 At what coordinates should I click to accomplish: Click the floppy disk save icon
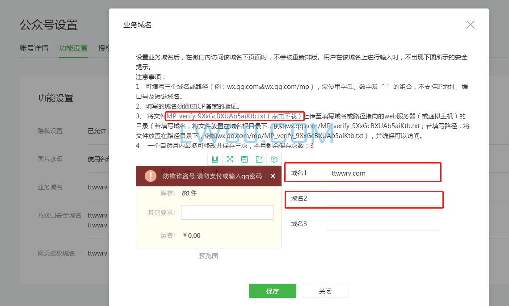click(244, 159)
